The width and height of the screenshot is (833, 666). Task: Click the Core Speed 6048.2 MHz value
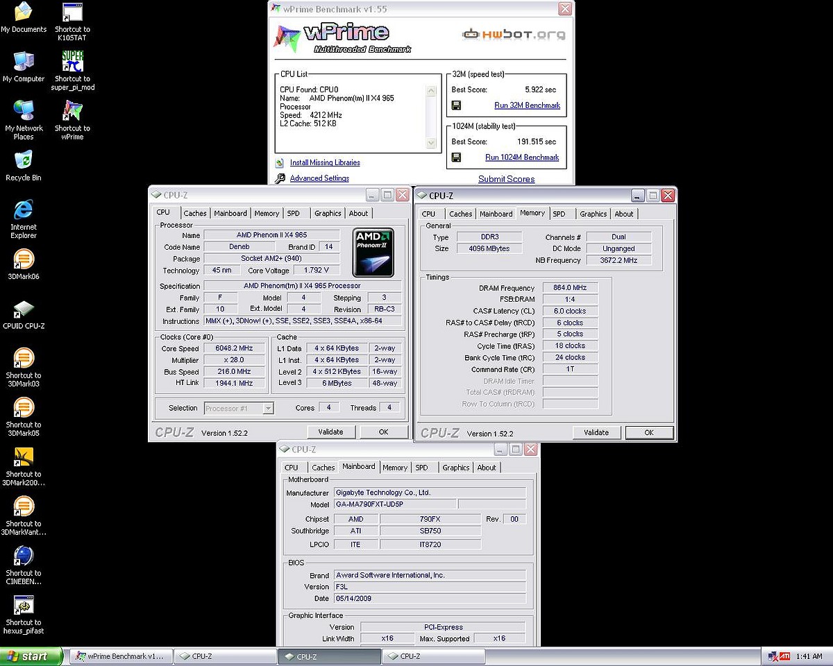pos(236,348)
